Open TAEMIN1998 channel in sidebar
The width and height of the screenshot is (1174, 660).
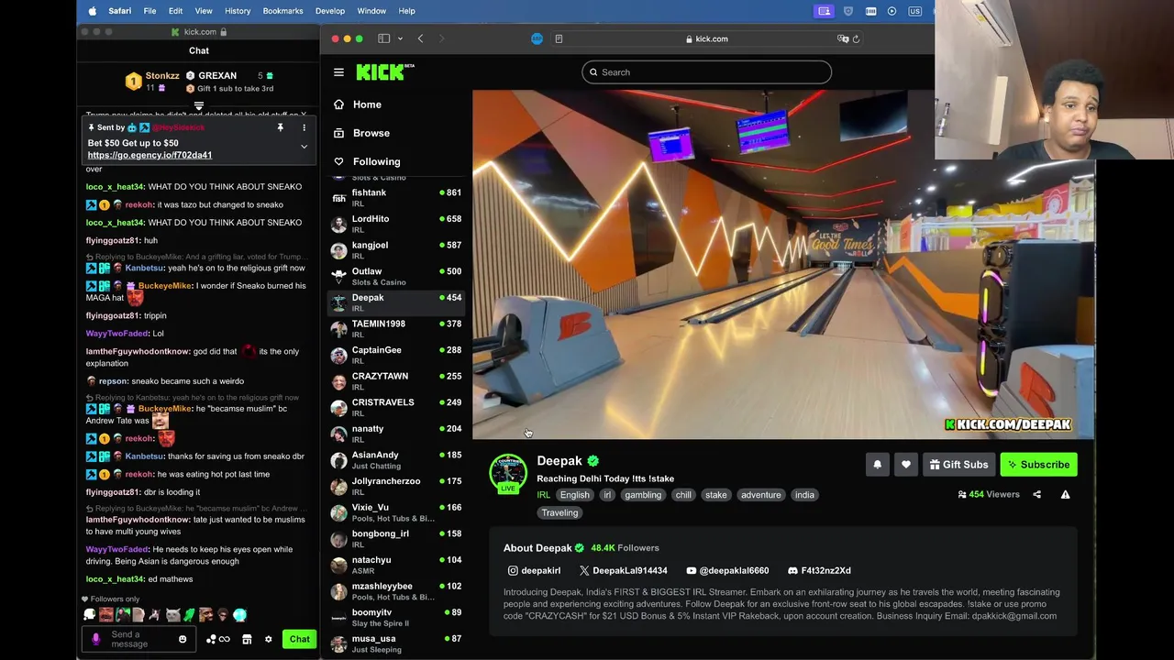(396, 328)
